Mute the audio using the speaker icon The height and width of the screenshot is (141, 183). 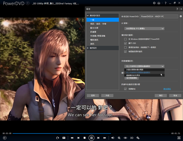pos(113,138)
